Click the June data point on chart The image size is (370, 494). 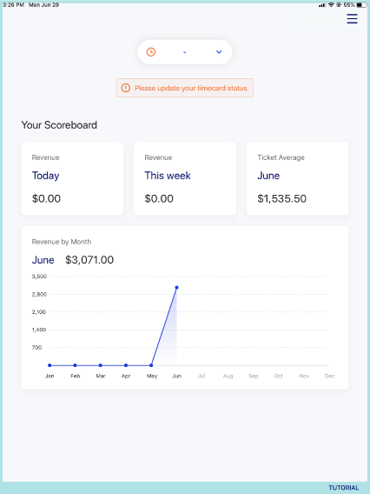click(177, 287)
